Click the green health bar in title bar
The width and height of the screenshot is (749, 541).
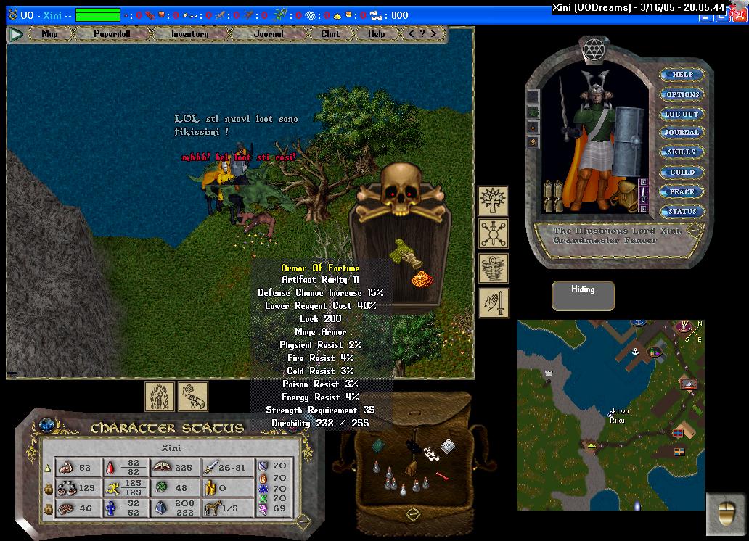[x=98, y=15]
